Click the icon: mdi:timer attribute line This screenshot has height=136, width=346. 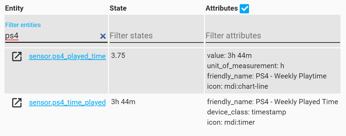(x=231, y=122)
